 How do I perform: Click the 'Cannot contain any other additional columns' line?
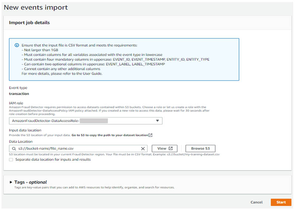tap(61, 69)
